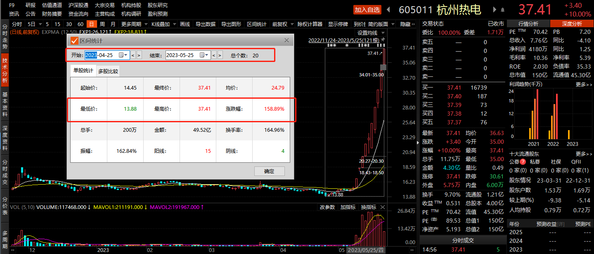Click the 加入自选 button

(x=367, y=9)
